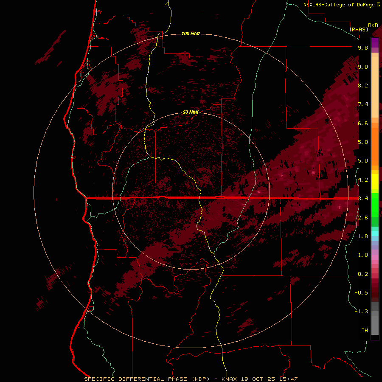Viewport: 382px width, 382px height.
Task: Click the "50 NMI" range ring label
Action: point(191,112)
